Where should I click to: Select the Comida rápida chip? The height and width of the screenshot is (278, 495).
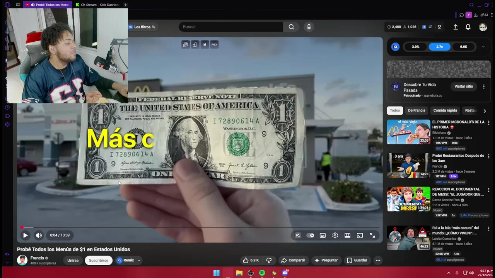(x=445, y=110)
